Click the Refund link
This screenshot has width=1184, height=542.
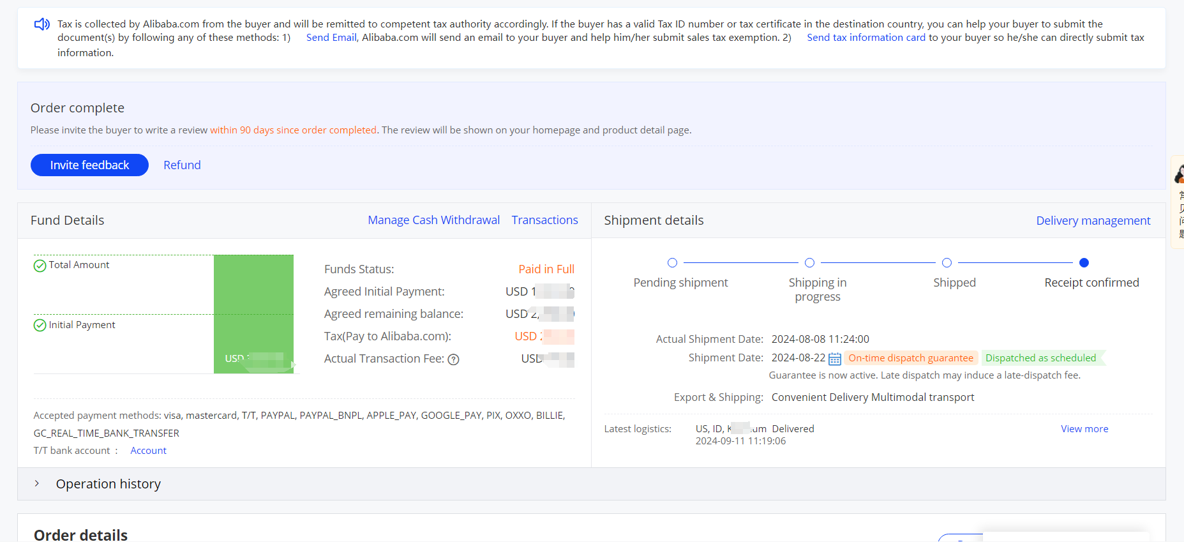182,165
